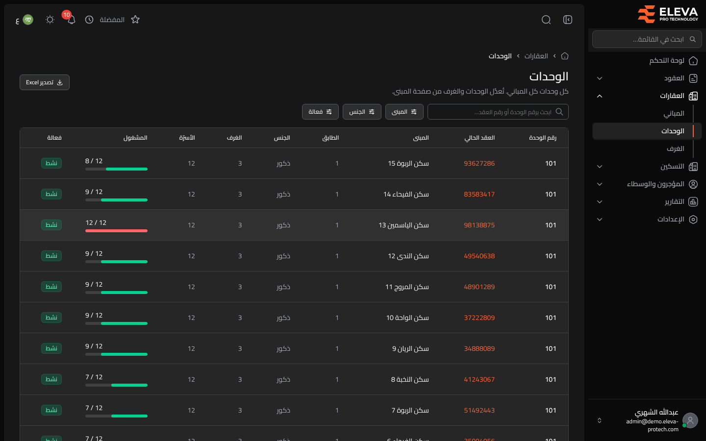
Task: Go home via breadcrumb house icon
Action: pyautogui.click(x=565, y=56)
